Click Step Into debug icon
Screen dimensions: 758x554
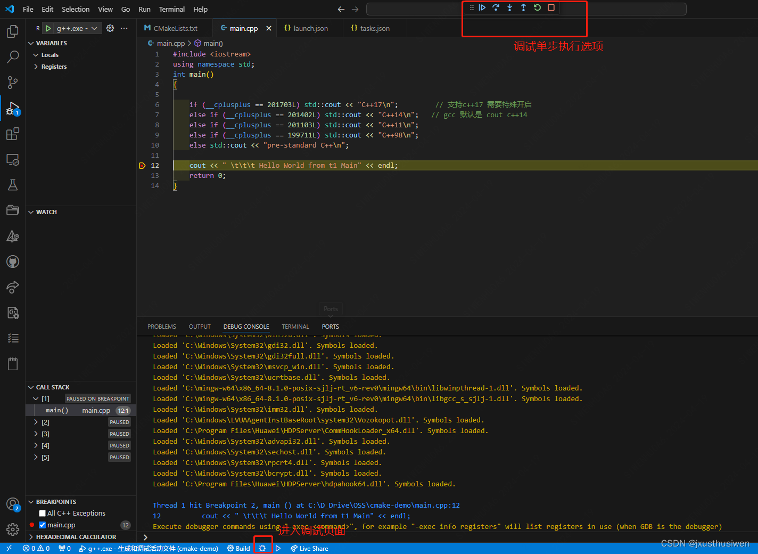[x=509, y=7]
